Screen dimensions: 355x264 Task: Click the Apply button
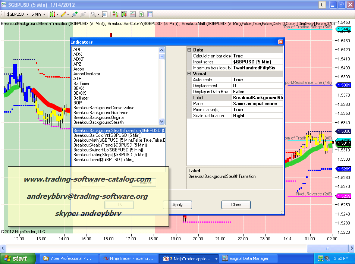177,205
